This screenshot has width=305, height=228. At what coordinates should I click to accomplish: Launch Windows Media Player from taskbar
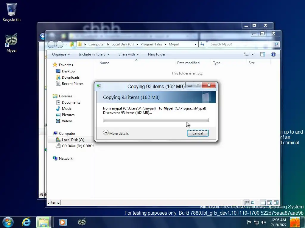pos(63,222)
